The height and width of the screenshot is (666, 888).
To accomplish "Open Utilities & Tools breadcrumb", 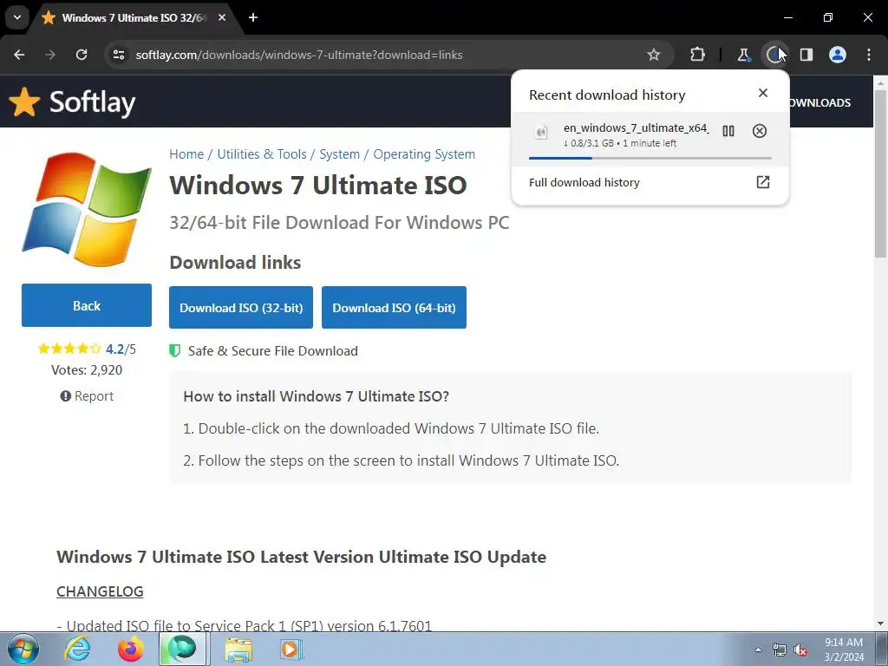I will [x=262, y=154].
